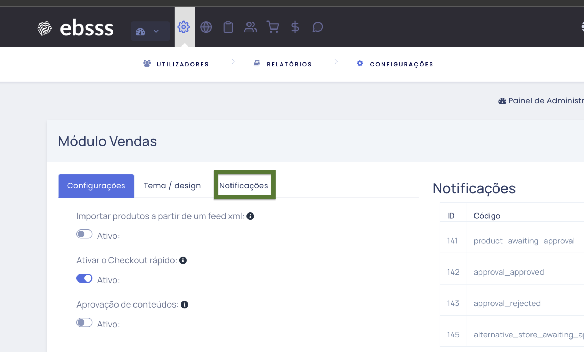Select the Configurações tab
The width and height of the screenshot is (584, 352).
(96, 186)
